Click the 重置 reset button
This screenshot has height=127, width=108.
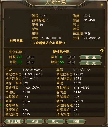pos(90,57)
